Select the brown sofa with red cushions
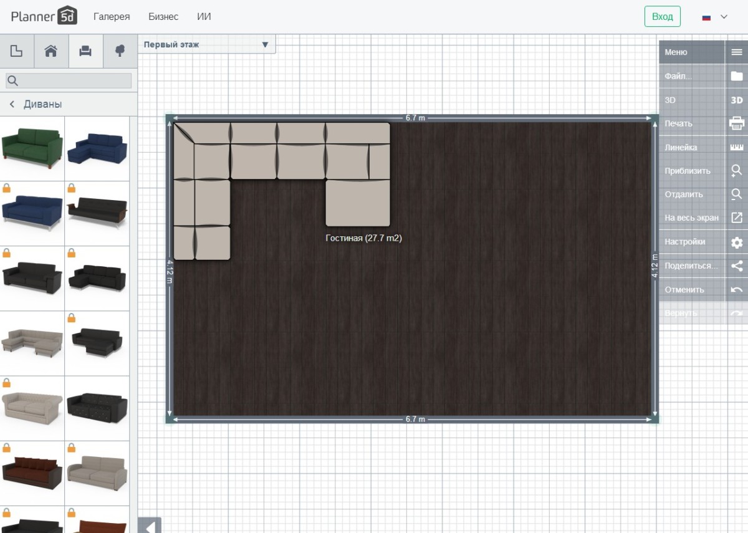Image resolution: width=748 pixels, height=533 pixels. click(32, 473)
